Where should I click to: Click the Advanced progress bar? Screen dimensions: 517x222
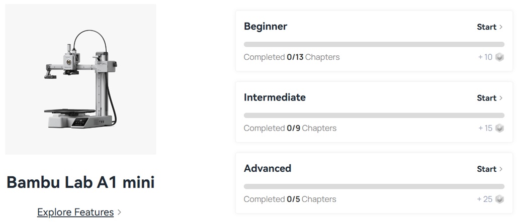point(374,186)
